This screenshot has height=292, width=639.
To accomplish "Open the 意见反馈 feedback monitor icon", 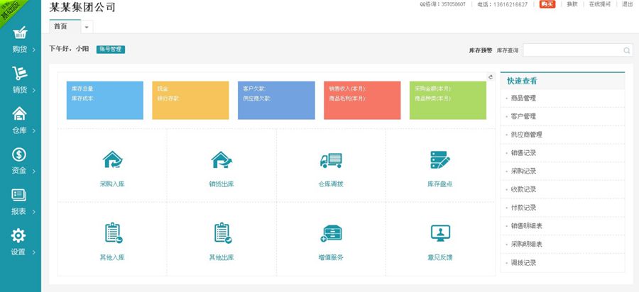I will coord(440,233).
